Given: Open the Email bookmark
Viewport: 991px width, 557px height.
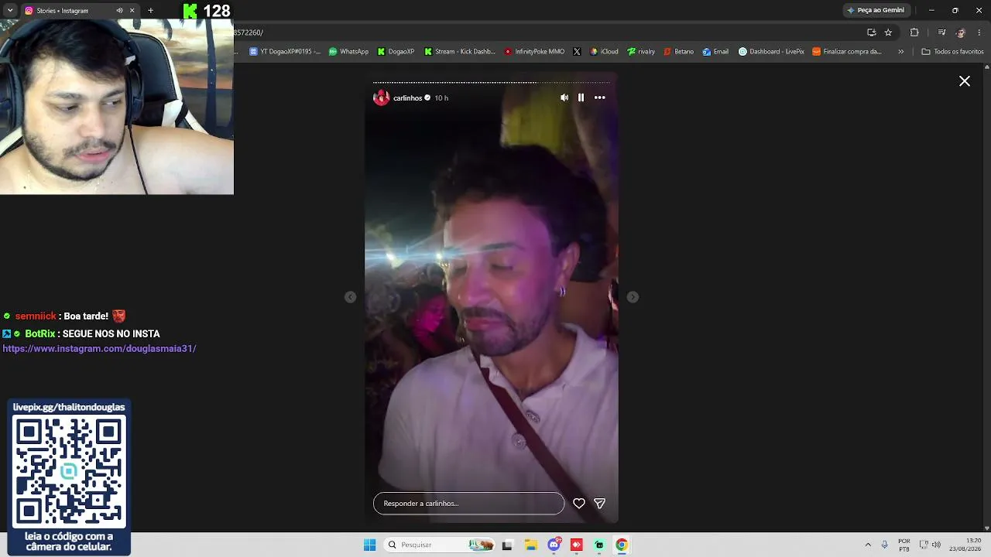Looking at the screenshot, I should (715, 52).
